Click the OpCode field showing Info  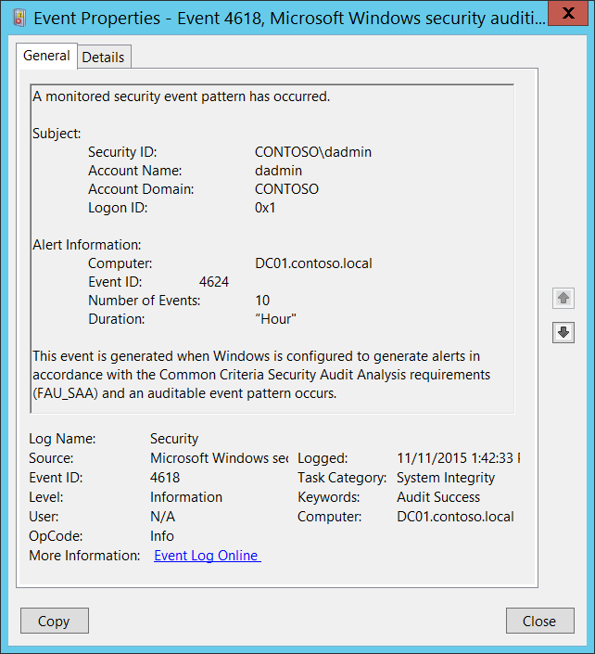[162, 536]
